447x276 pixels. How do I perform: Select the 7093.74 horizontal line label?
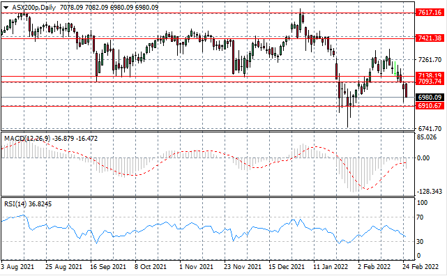pos(430,82)
